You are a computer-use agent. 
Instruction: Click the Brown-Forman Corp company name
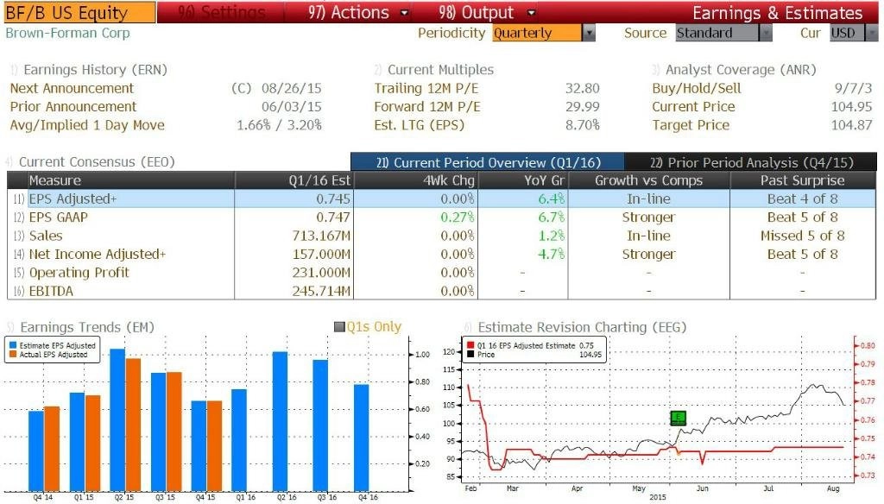[67, 34]
